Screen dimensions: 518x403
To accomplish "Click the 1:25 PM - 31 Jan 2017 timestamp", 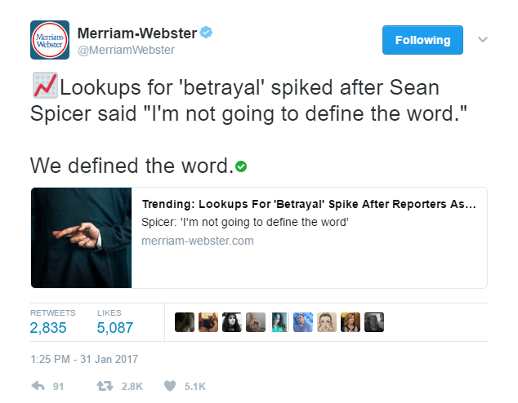I will 84,359.
